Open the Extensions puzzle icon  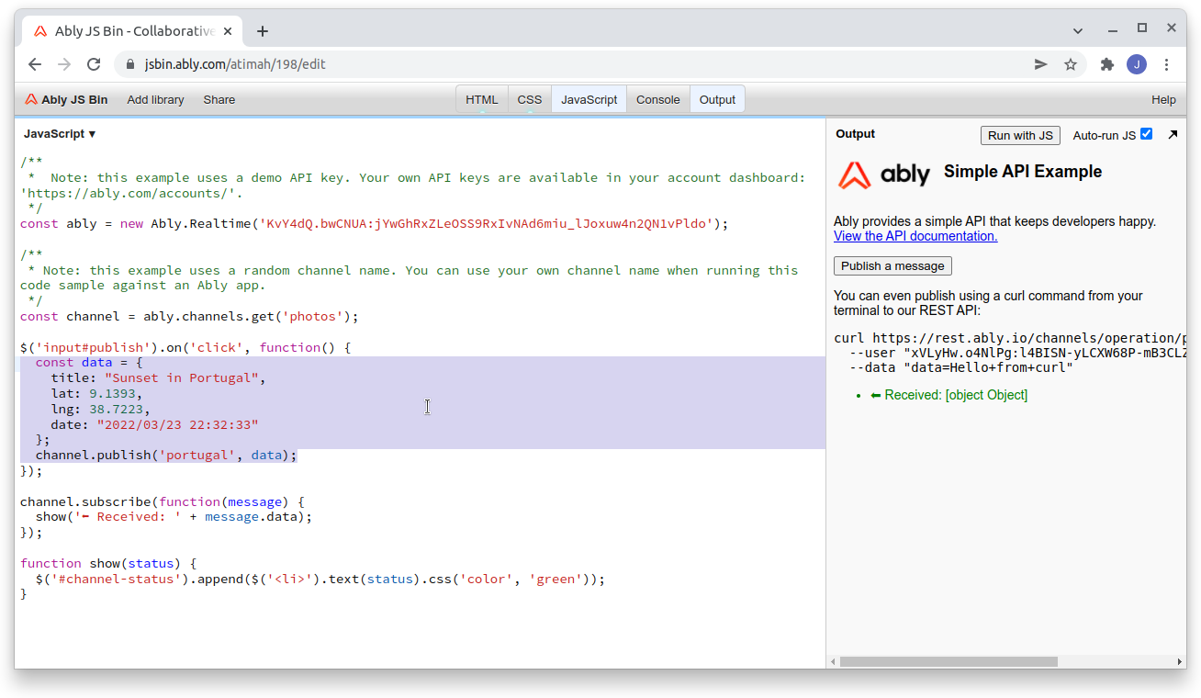tap(1107, 64)
